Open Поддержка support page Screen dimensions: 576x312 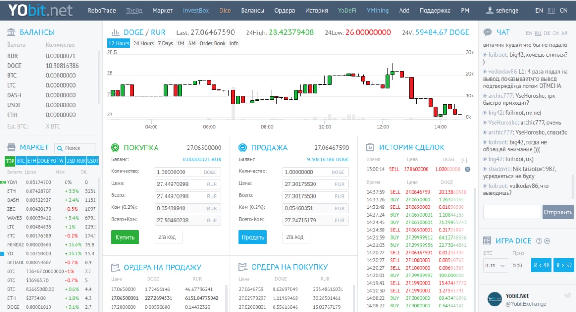pyautogui.click(x=435, y=10)
